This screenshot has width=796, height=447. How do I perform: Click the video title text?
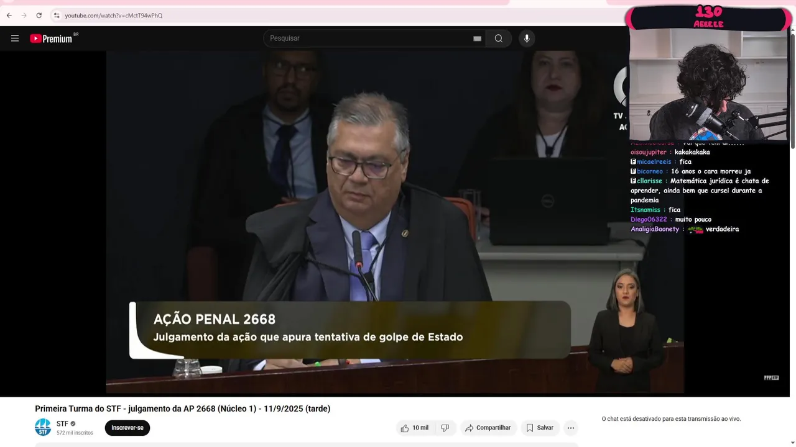tap(183, 409)
